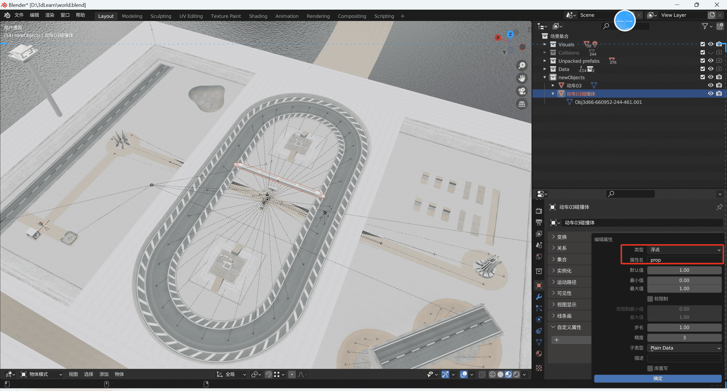Disable render for 动车03碰撞体 camera icon
The height and width of the screenshot is (391, 727).
coord(719,94)
